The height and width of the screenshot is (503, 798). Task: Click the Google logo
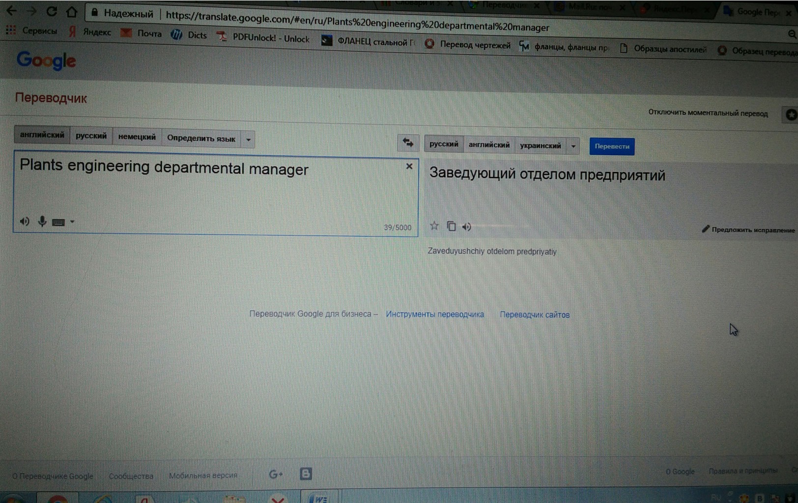click(46, 60)
